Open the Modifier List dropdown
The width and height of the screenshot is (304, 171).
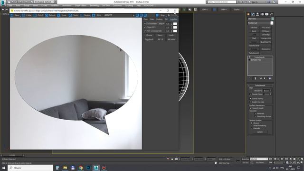pos(272,23)
